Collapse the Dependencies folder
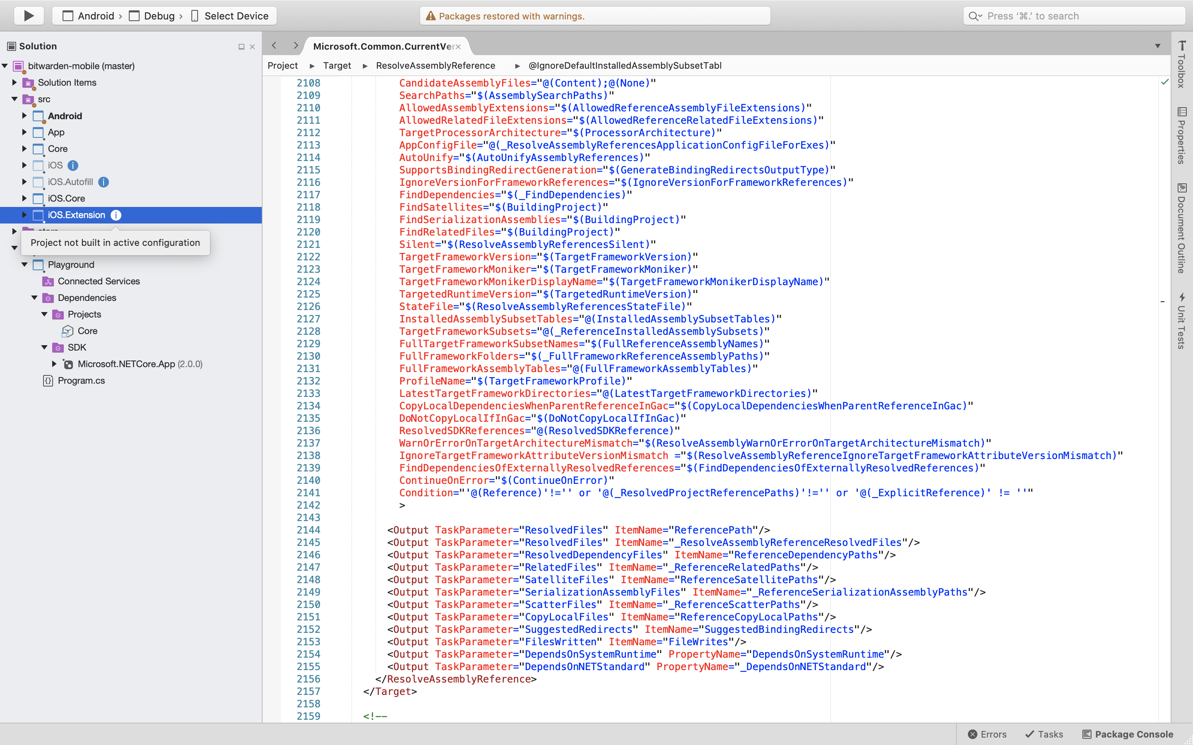This screenshot has width=1193, height=745. coord(34,298)
